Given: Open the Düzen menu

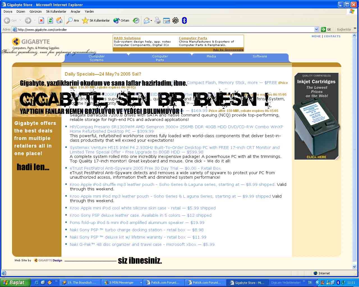Looking at the screenshot, I should pyautogui.click(x=21, y=11).
